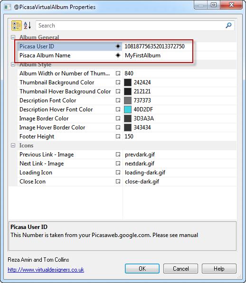Screen dimensions: 246x283
Task: Sort properties alphabetically with A-Z icon
Action: (x=28, y=26)
